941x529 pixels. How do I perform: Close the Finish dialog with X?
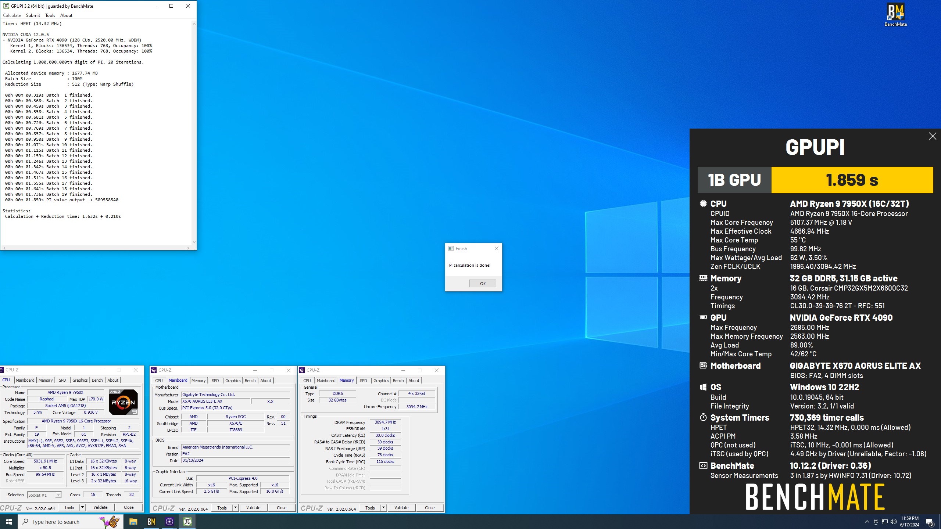click(497, 248)
